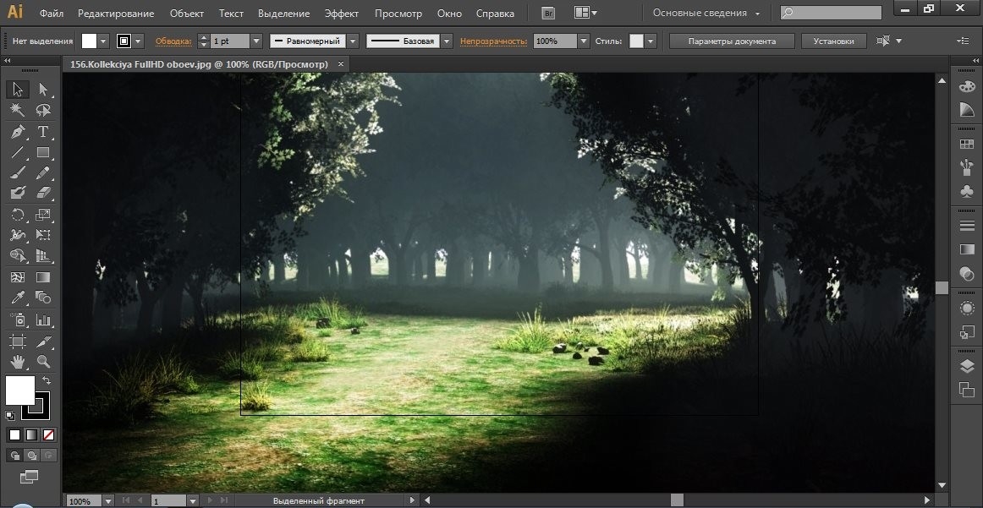Open the Эффект menu

point(341,14)
